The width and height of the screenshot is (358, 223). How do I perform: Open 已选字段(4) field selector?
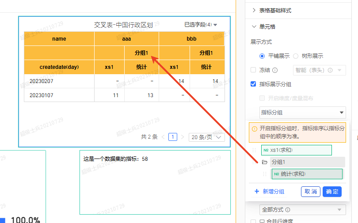pos(201,25)
